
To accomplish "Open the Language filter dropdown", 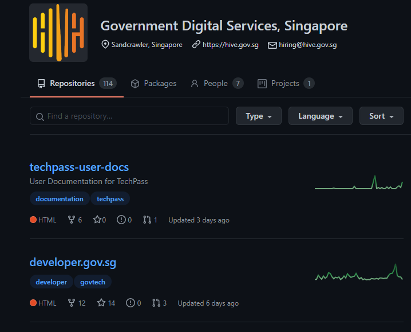I will click(321, 116).
